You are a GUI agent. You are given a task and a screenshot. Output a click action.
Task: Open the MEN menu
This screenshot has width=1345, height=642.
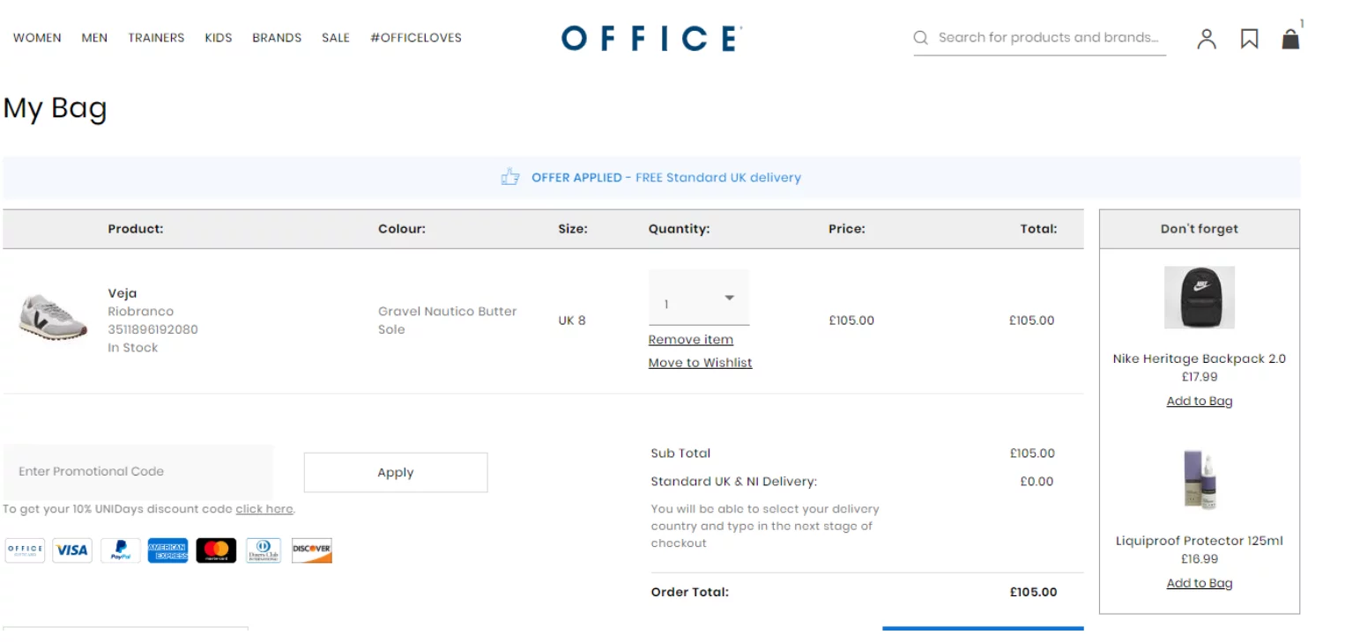(94, 38)
